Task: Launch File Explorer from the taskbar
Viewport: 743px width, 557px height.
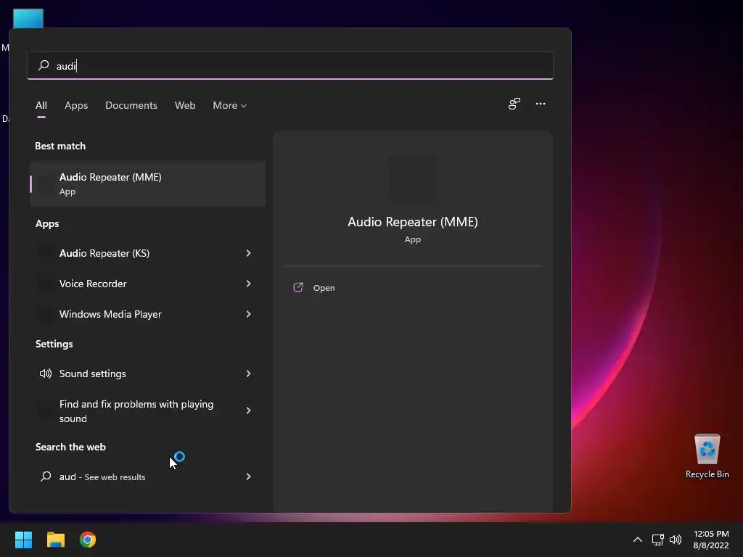Action: [x=55, y=540]
